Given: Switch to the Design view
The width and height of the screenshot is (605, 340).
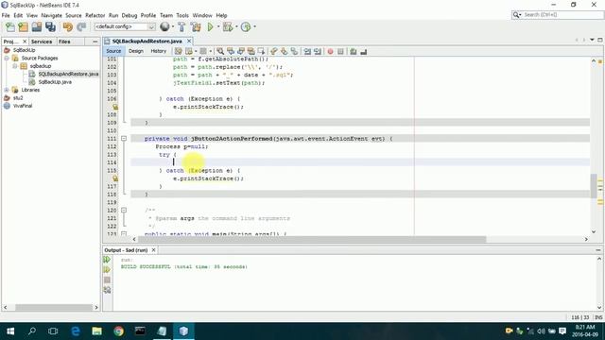Looking at the screenshot, I should (136, 51).
